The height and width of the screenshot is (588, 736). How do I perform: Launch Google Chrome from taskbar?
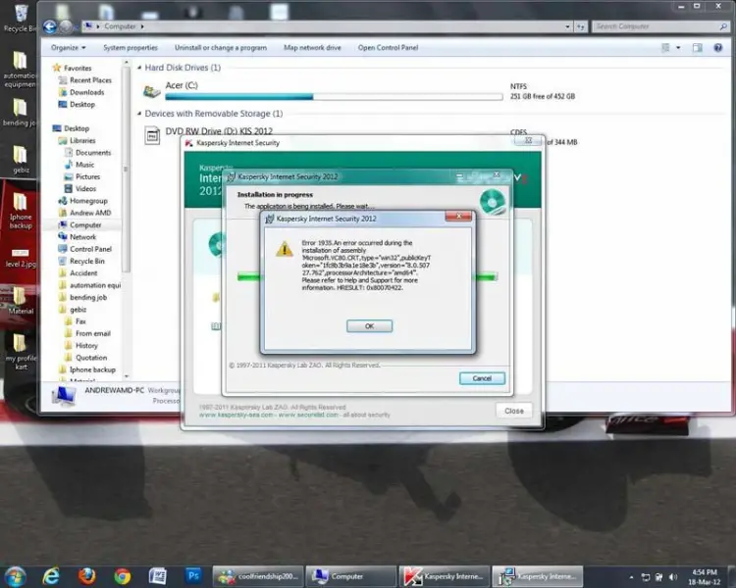pyautogui.click(x=122, y=576)
